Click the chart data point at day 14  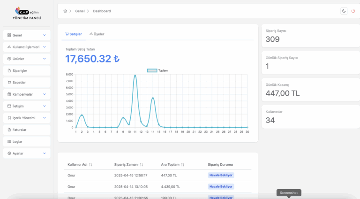153,98
